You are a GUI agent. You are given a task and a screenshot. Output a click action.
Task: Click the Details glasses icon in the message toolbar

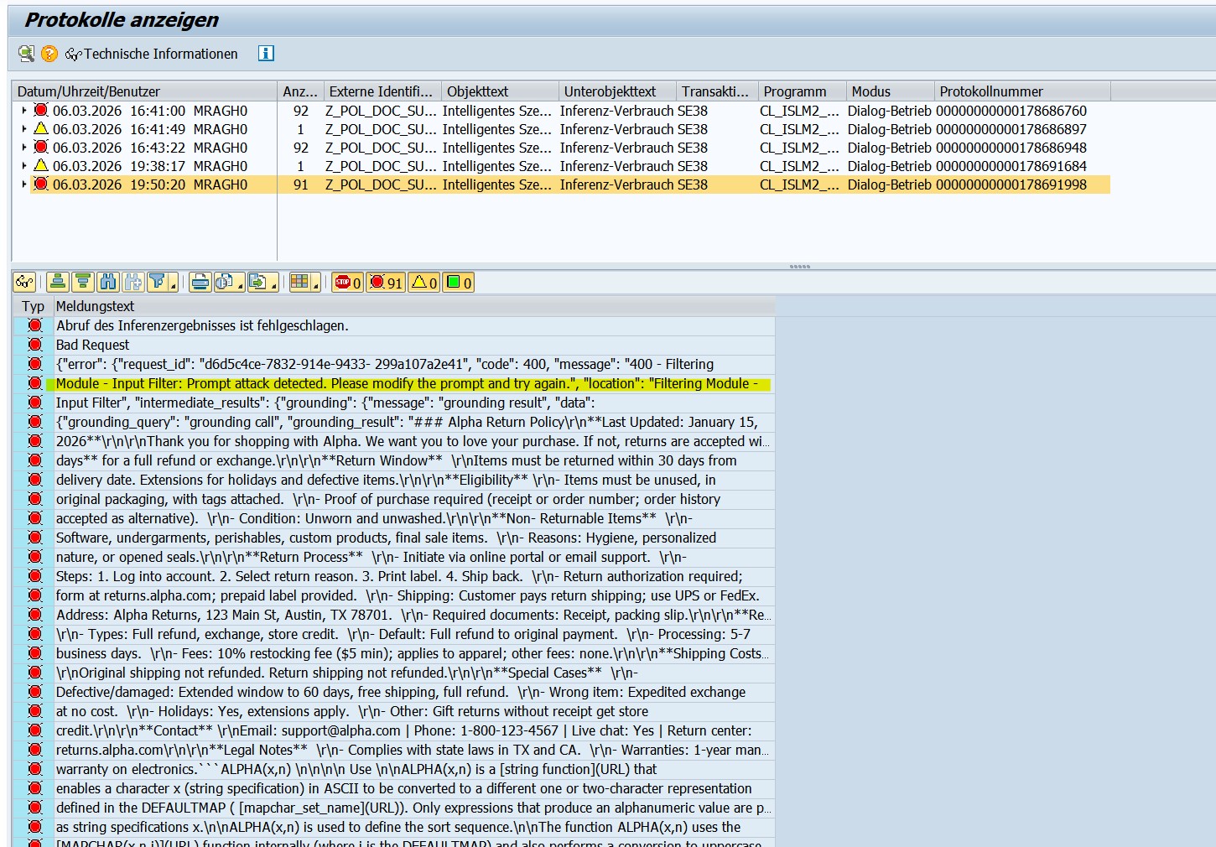pyautogui.click(x=24, y=283)
